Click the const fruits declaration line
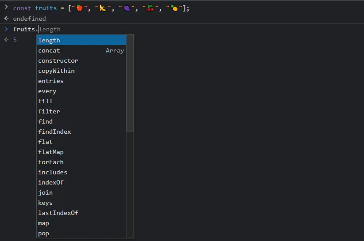The width and height of the screenshot is (364, 241). (x=101, y=8)
